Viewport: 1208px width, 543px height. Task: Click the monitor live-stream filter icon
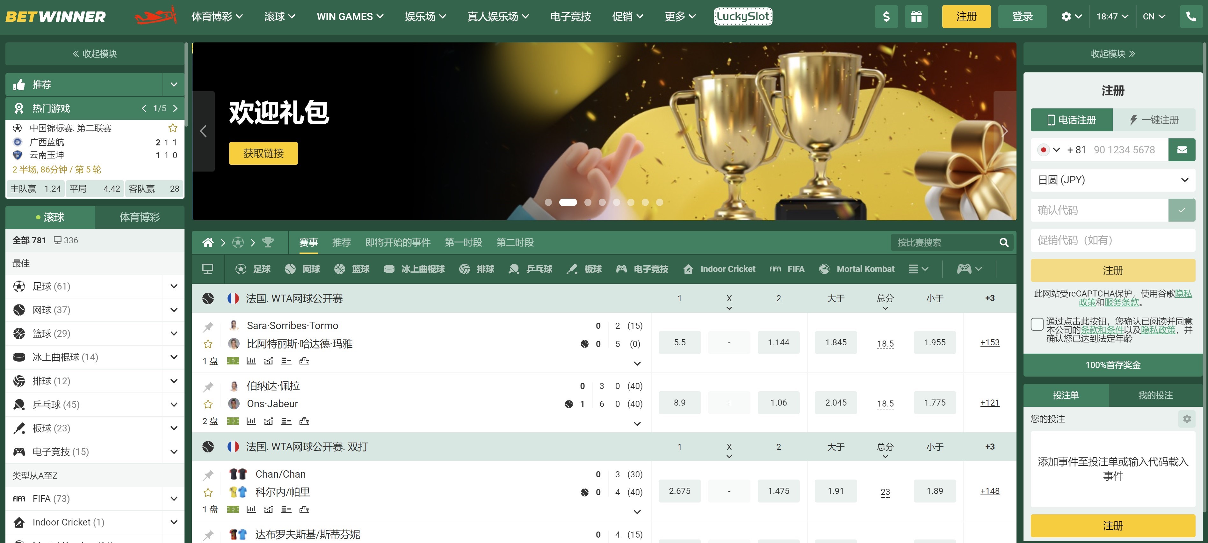tap(208, 269)
